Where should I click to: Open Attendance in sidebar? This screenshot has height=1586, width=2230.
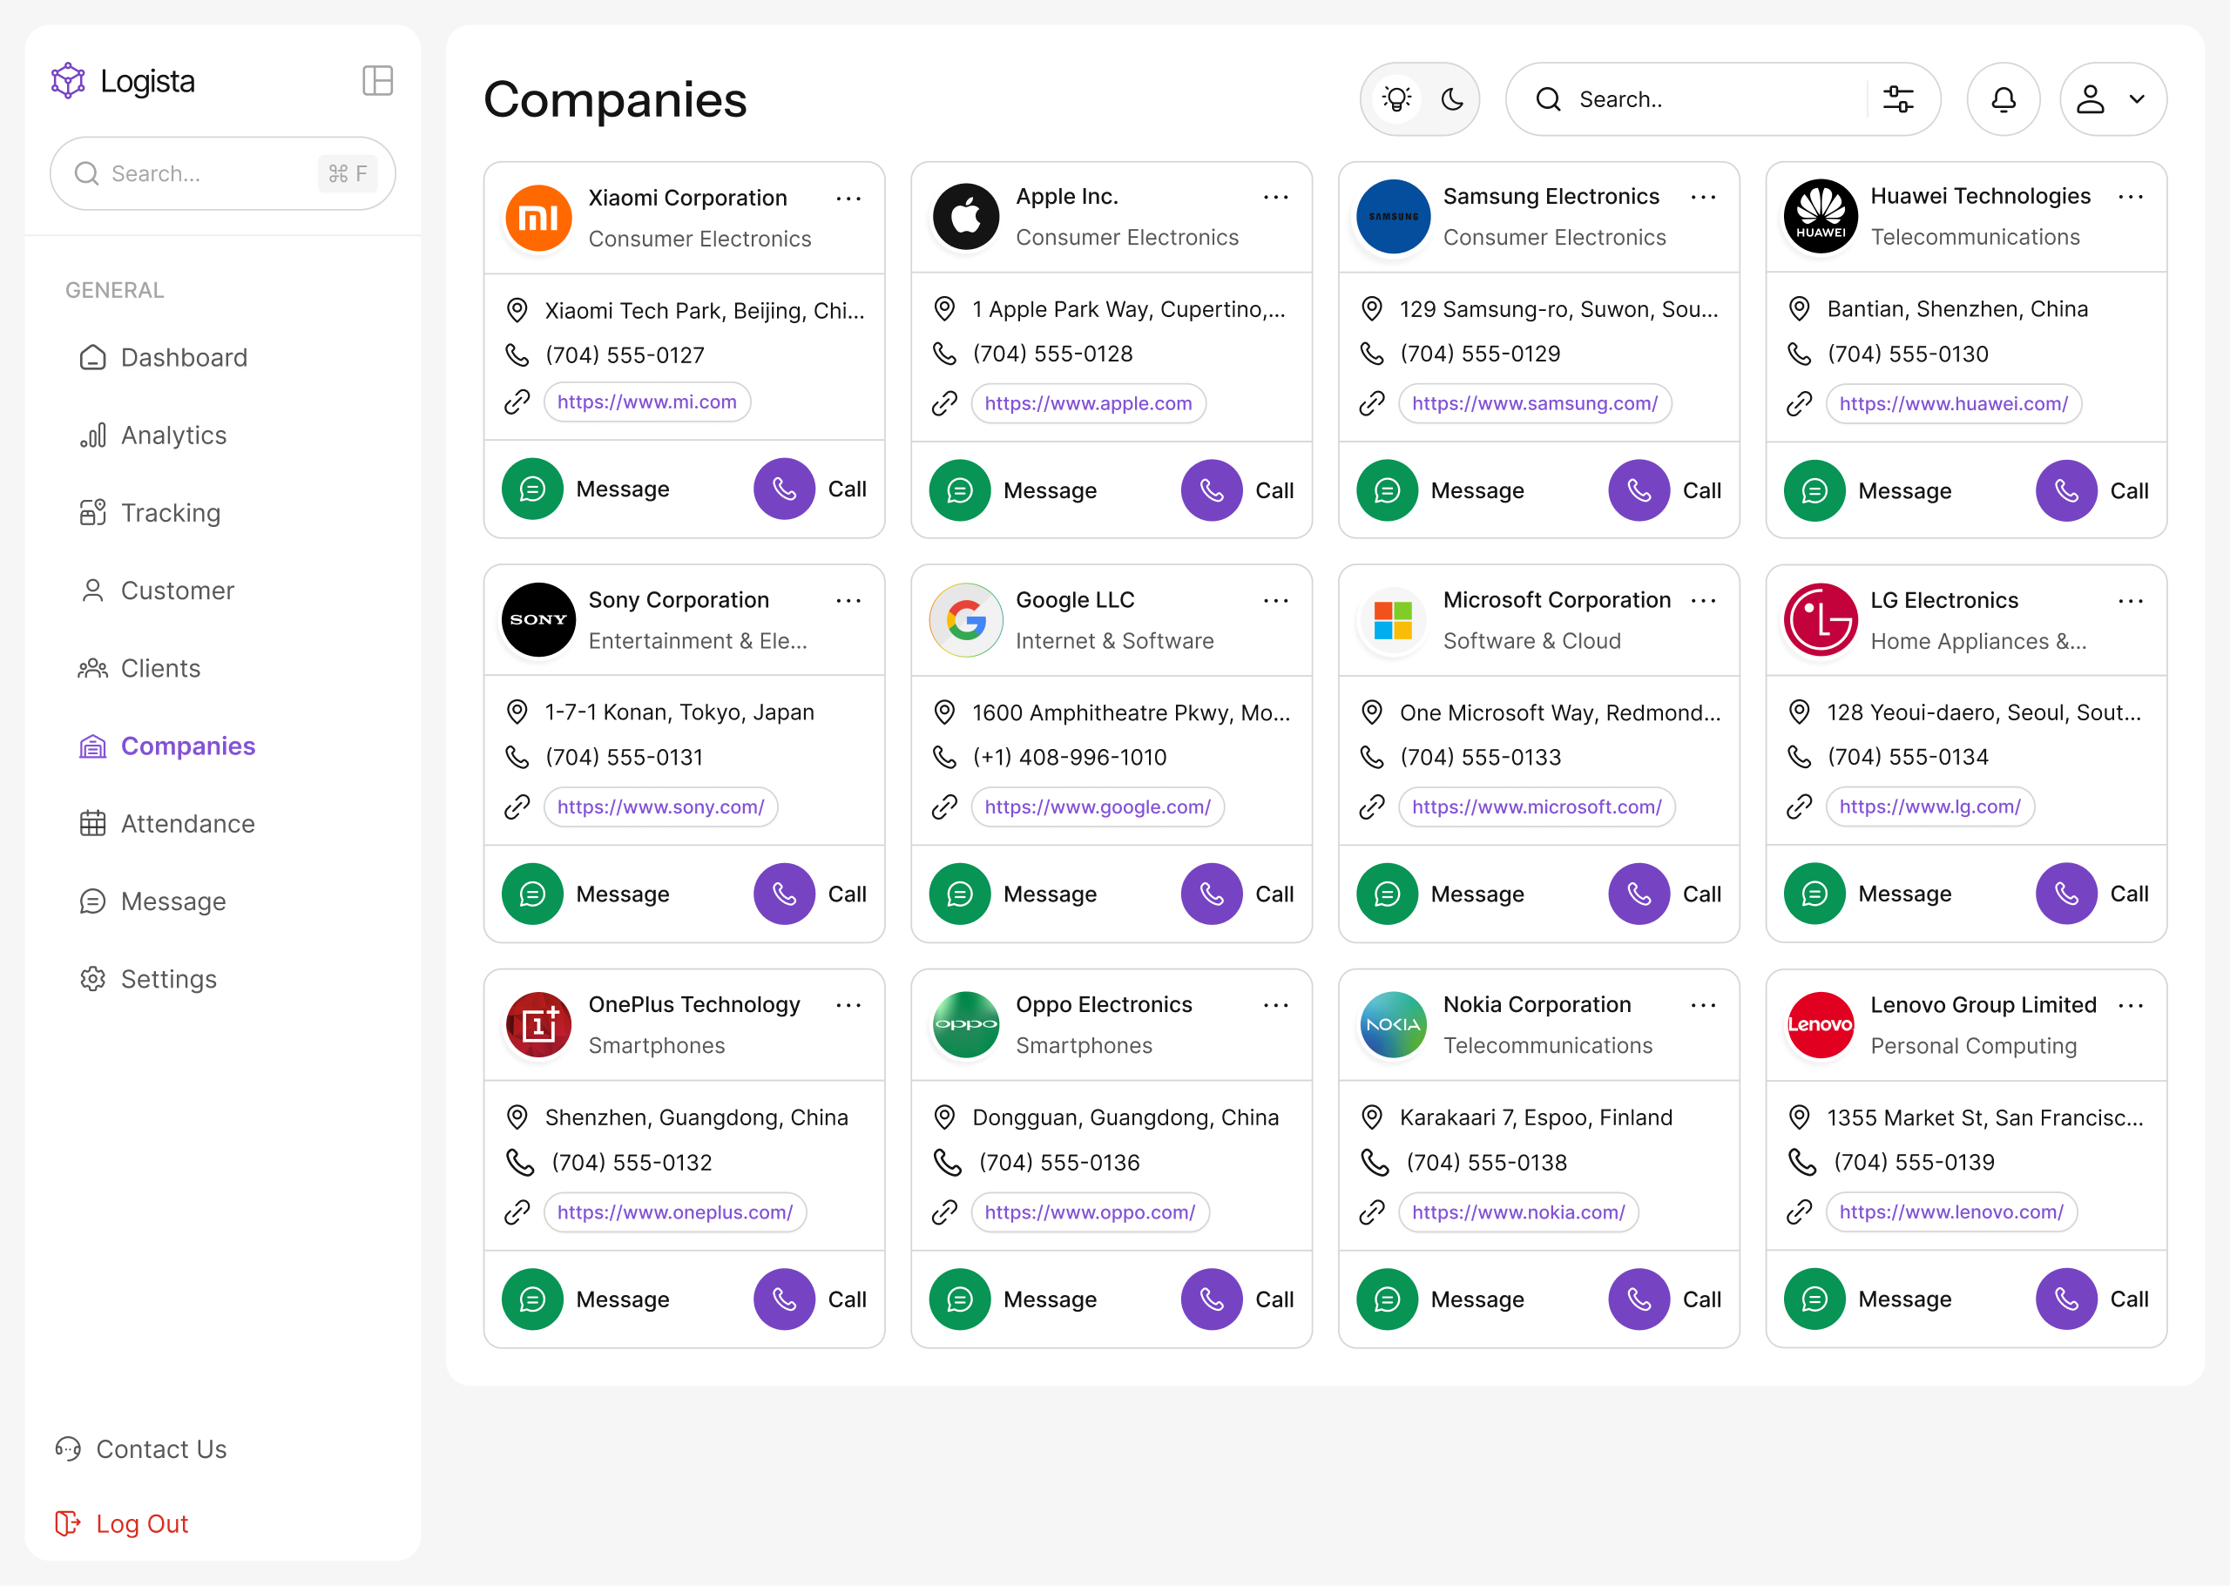(x=167, y=823)
